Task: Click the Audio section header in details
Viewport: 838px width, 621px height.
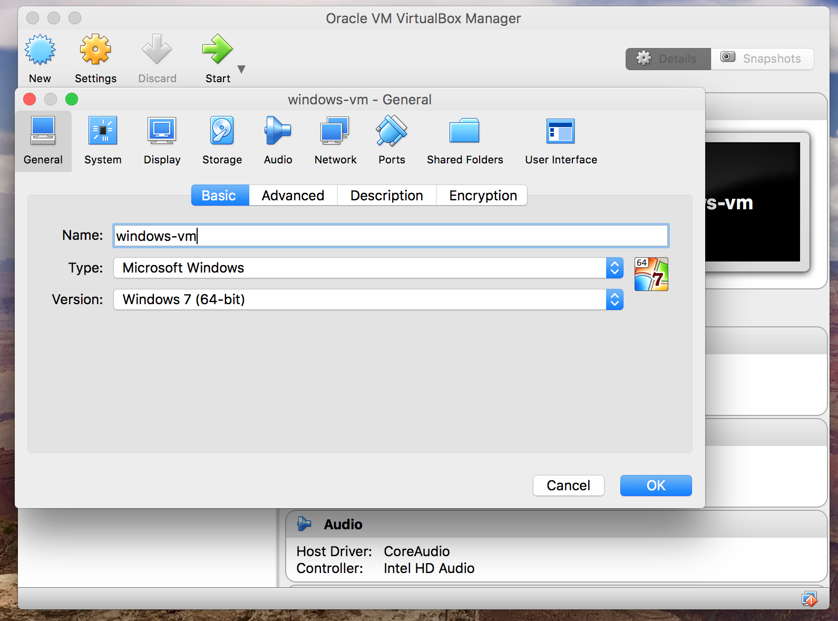Action: point(556,524)
